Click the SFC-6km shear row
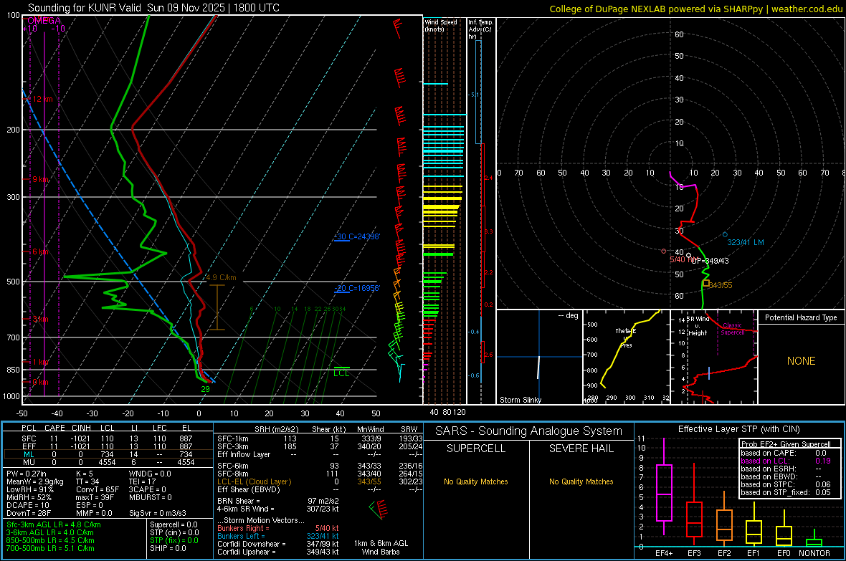The image size is (846, 561). click(320, 466)
